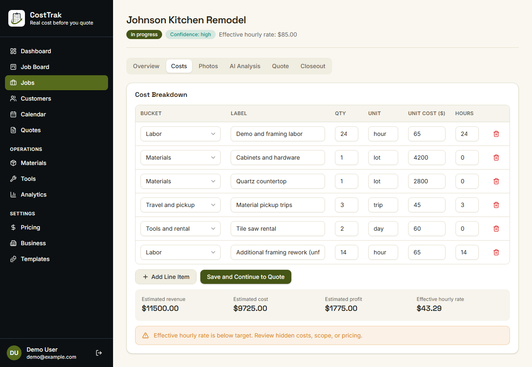Open bucket dropdown for Quartz countertop
The width and height of the screenshot is (532, 367).
[x=180, y=181]
